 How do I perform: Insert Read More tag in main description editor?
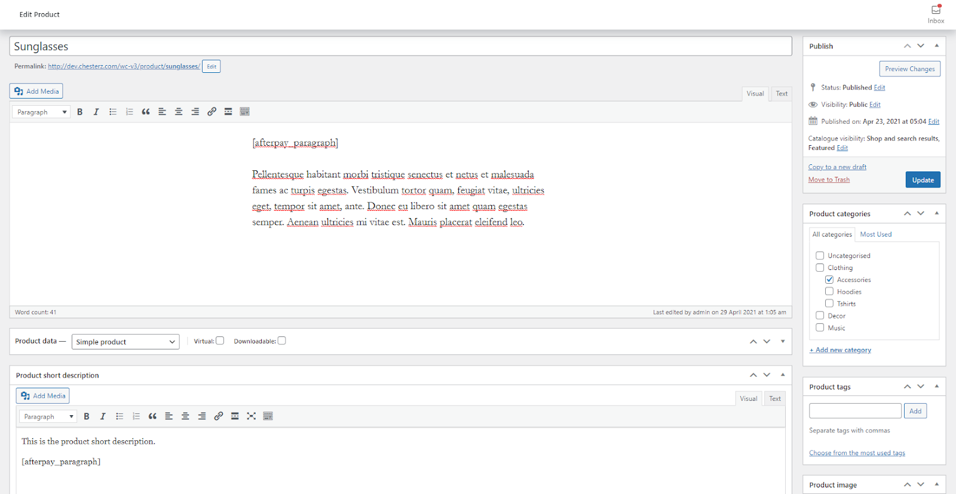click(x=228, y=112)
